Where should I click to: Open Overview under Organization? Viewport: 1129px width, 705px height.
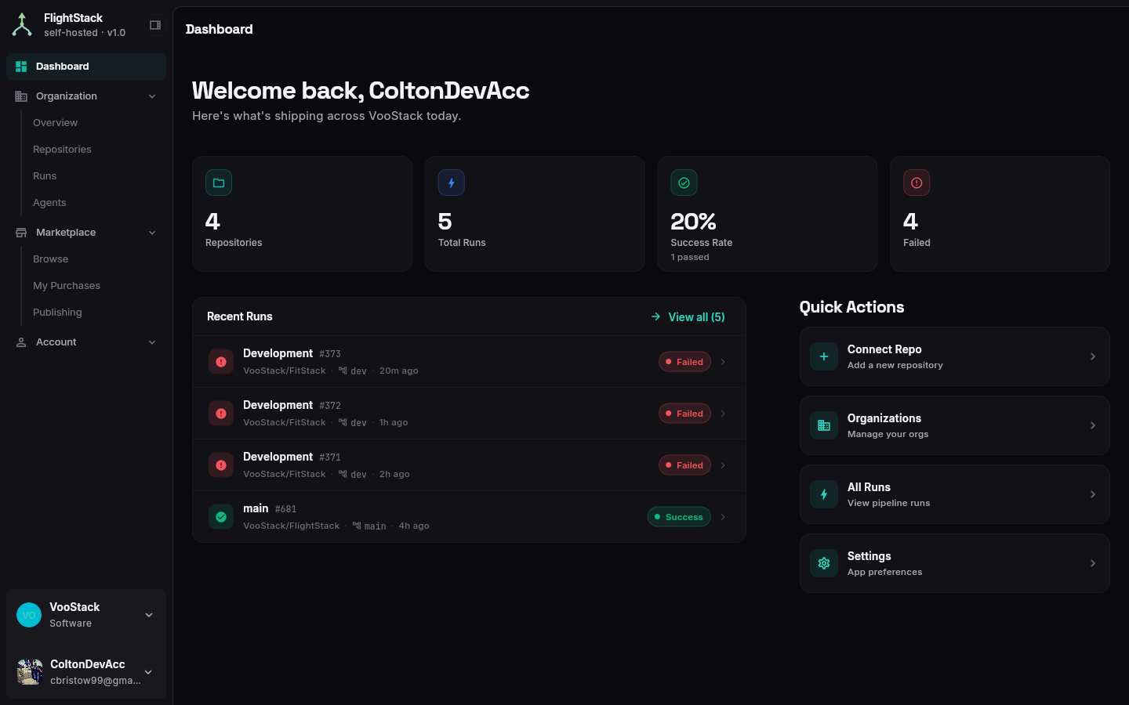click(55, 123)
